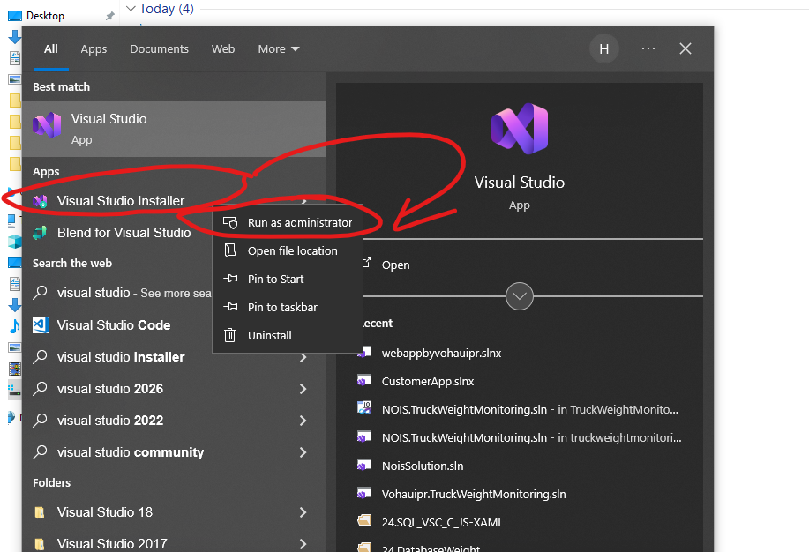The image size is (809, 552).
Task: Switch to the Documents search tab
Action: (159, 49)
